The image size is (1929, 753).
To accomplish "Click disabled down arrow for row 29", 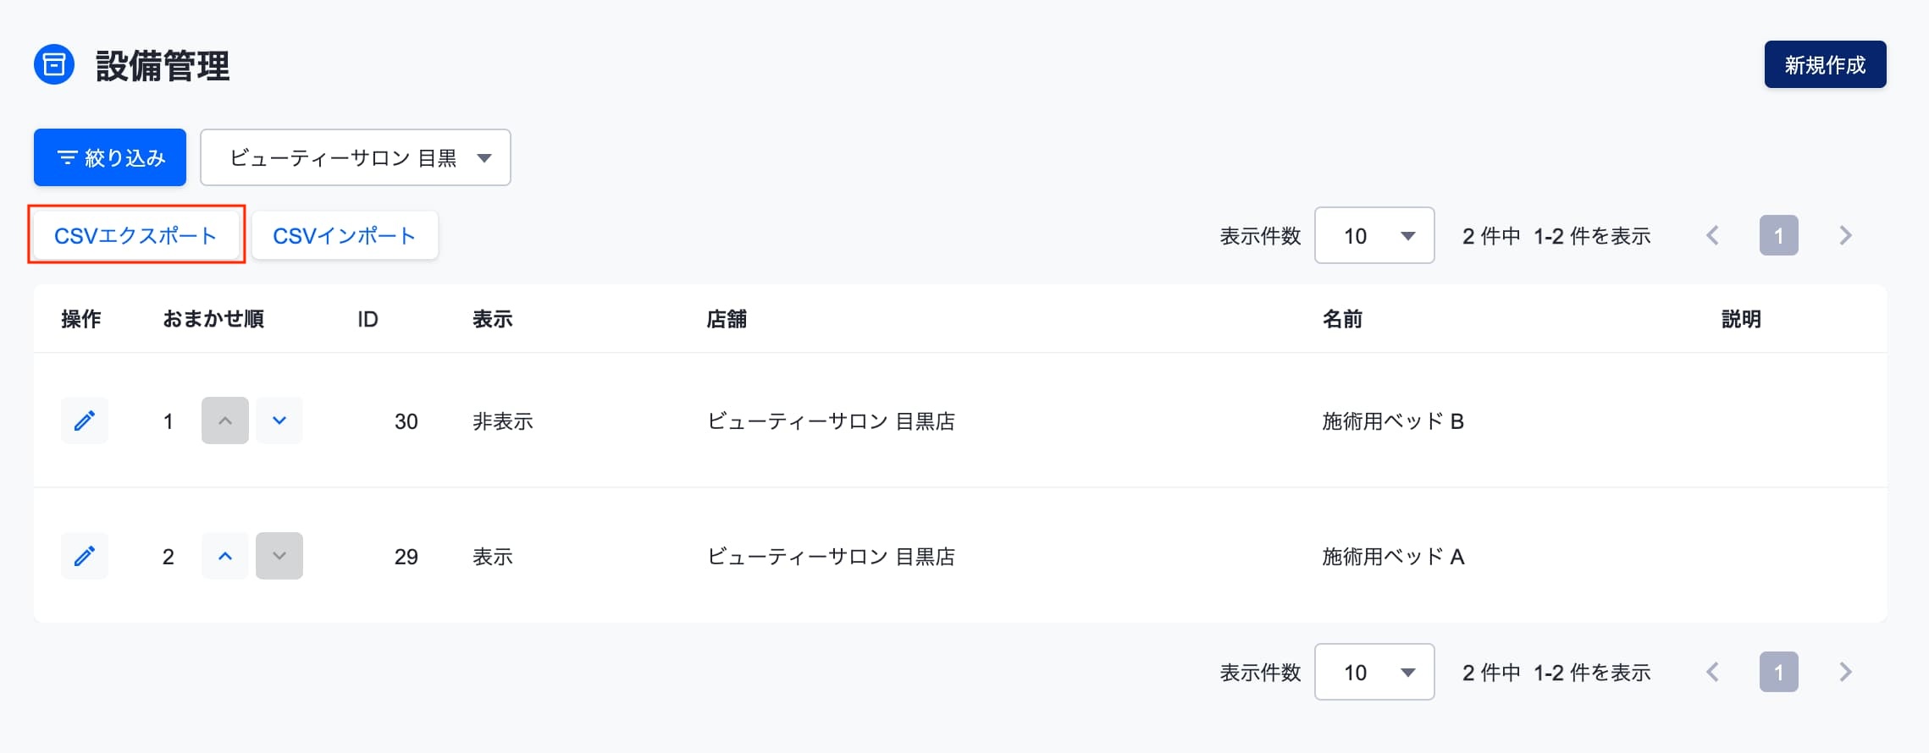I will 279,556.
